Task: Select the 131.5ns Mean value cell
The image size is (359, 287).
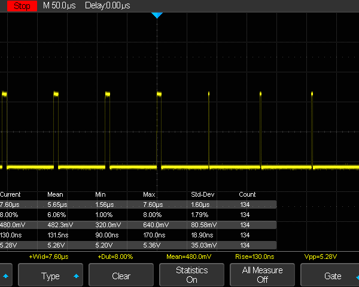Action: 58,235
